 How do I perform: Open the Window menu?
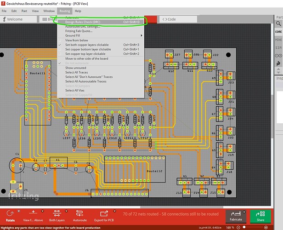(49, 11)
